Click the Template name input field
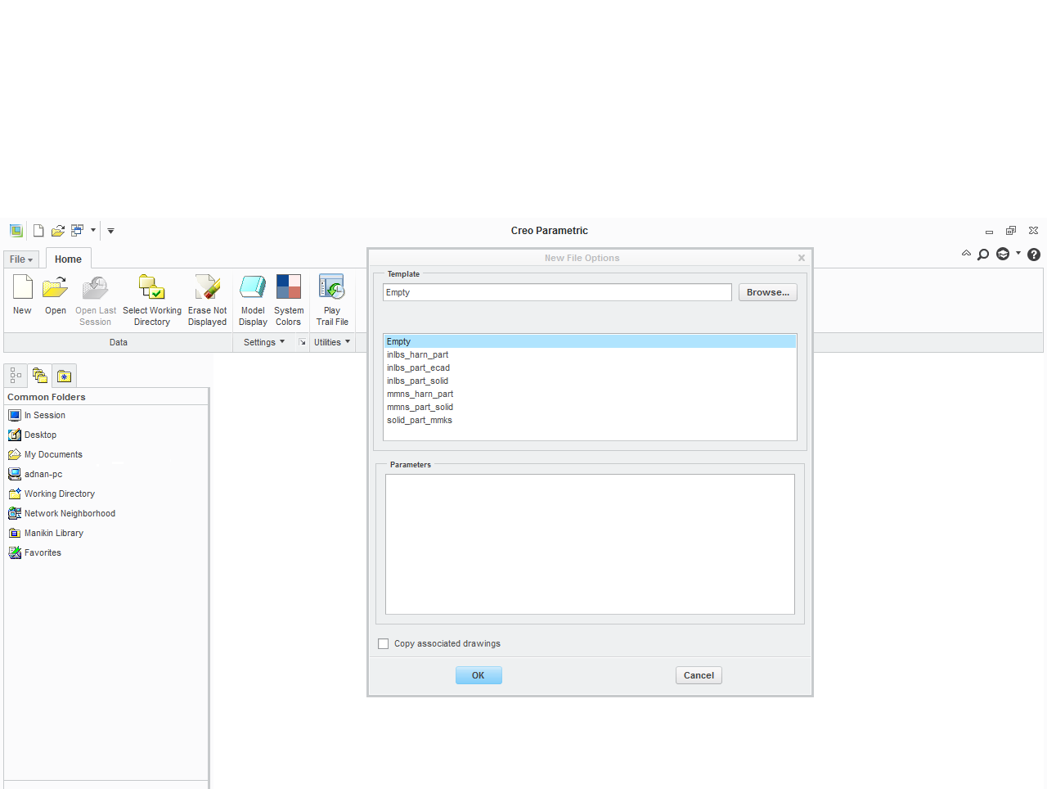1047x789 pixels. pos(557,292)
